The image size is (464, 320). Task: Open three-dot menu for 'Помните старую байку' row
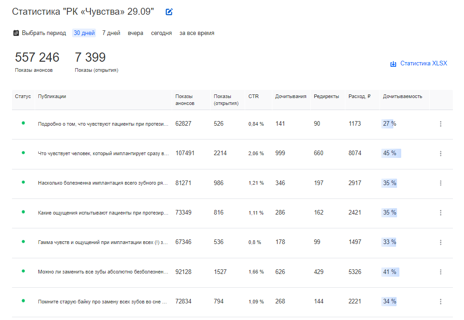coord(440,302)
